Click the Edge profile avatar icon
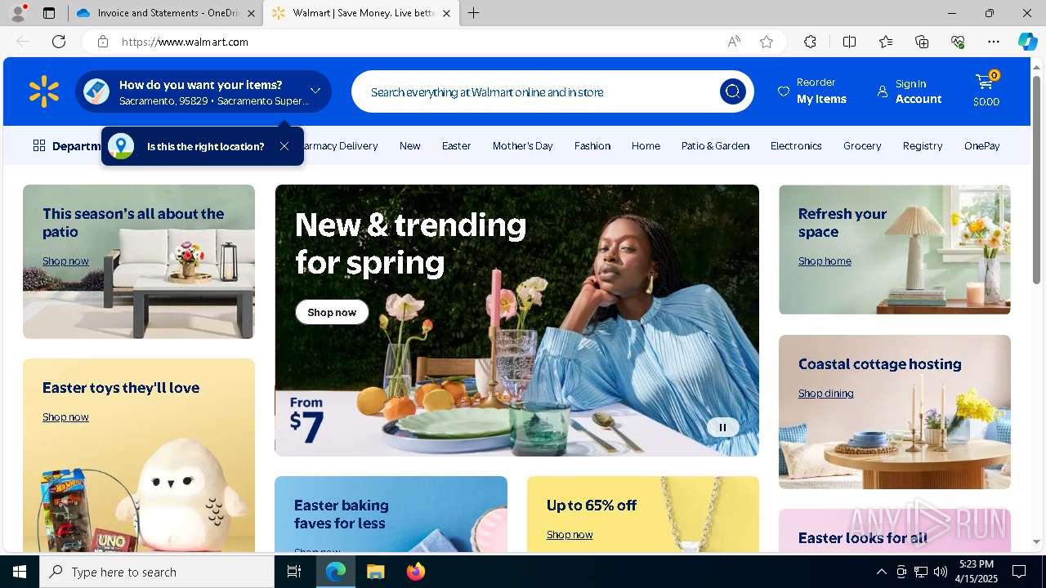The image size is (1046, 588). click(18, 13)
